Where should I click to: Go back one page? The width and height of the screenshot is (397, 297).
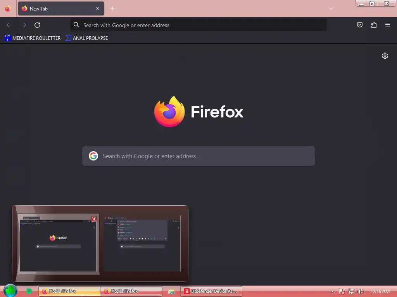[9, 25]
